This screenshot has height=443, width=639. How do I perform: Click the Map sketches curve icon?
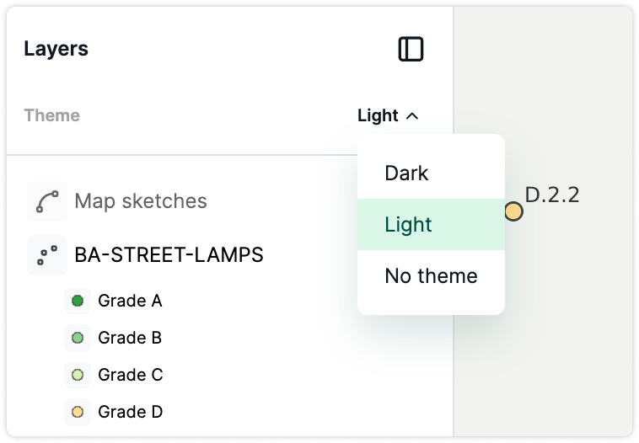[x=47, y=201]
